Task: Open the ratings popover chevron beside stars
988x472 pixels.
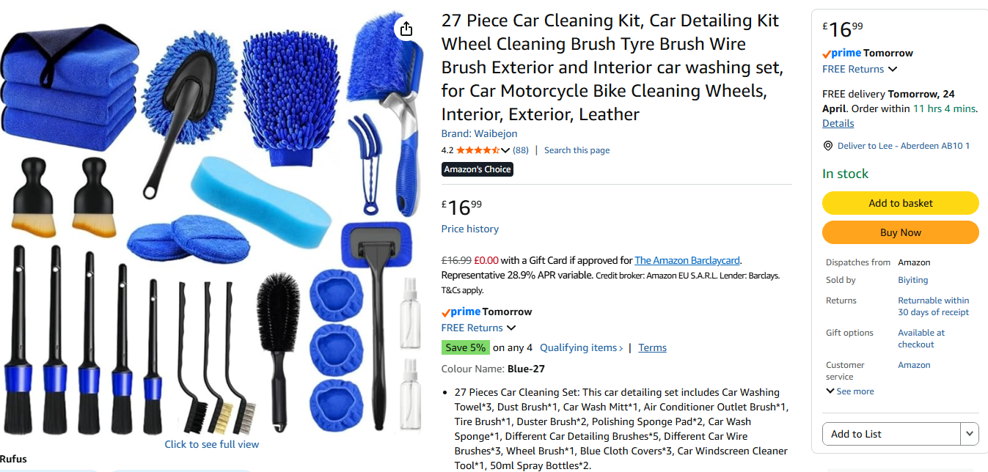Action: (x=505, y=150)
